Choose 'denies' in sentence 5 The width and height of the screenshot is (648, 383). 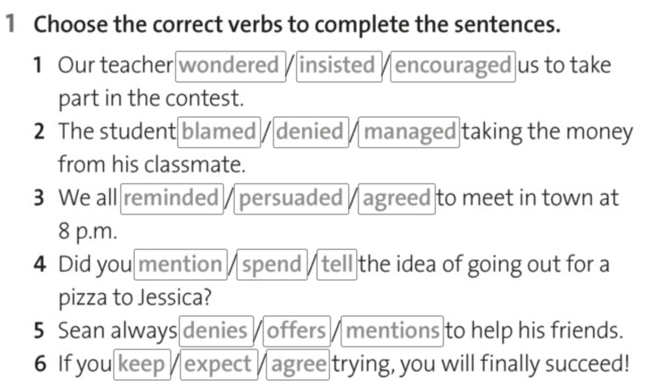pos(216,331)
